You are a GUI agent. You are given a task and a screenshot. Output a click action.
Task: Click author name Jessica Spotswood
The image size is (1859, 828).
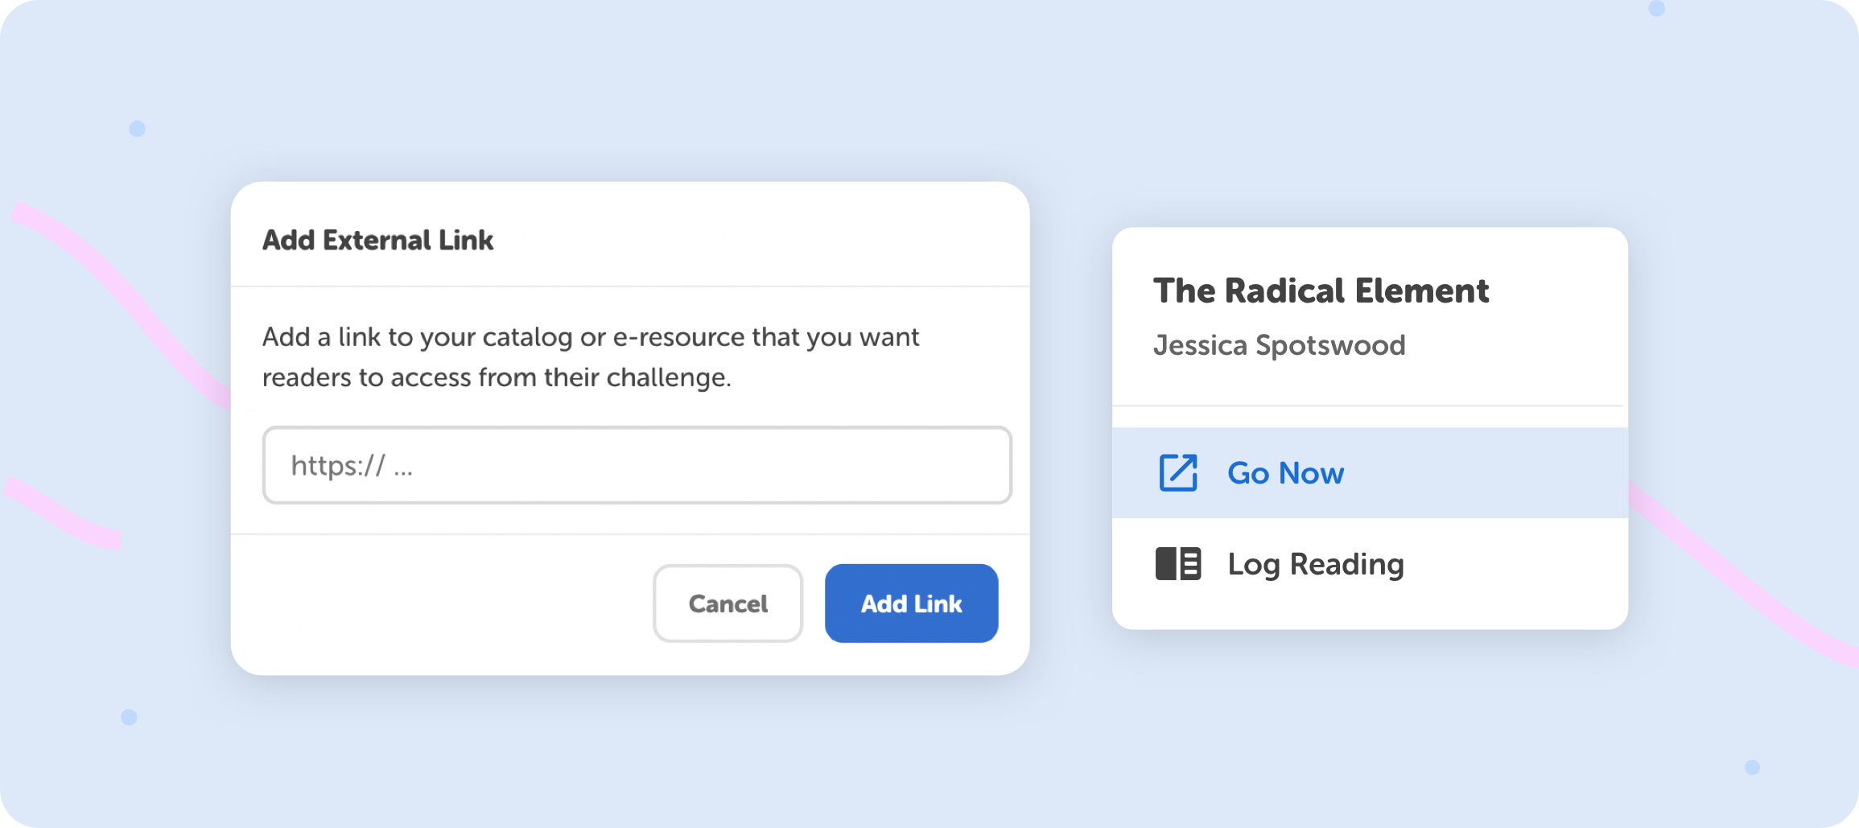[1279, 345]
